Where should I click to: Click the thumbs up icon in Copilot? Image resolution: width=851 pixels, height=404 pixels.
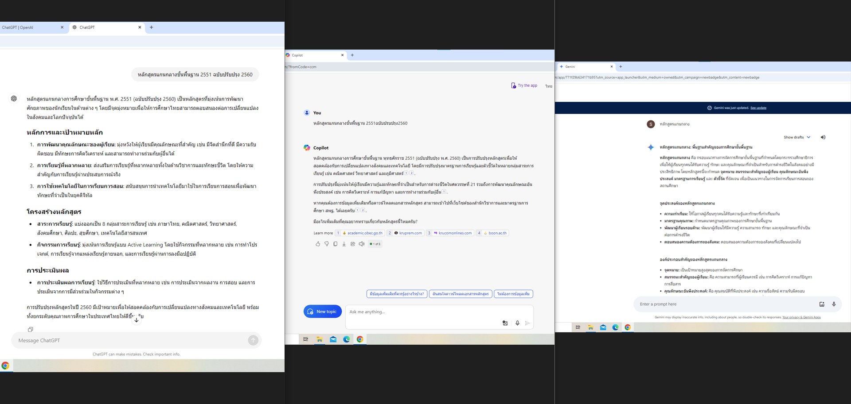(x=318, y=244)
